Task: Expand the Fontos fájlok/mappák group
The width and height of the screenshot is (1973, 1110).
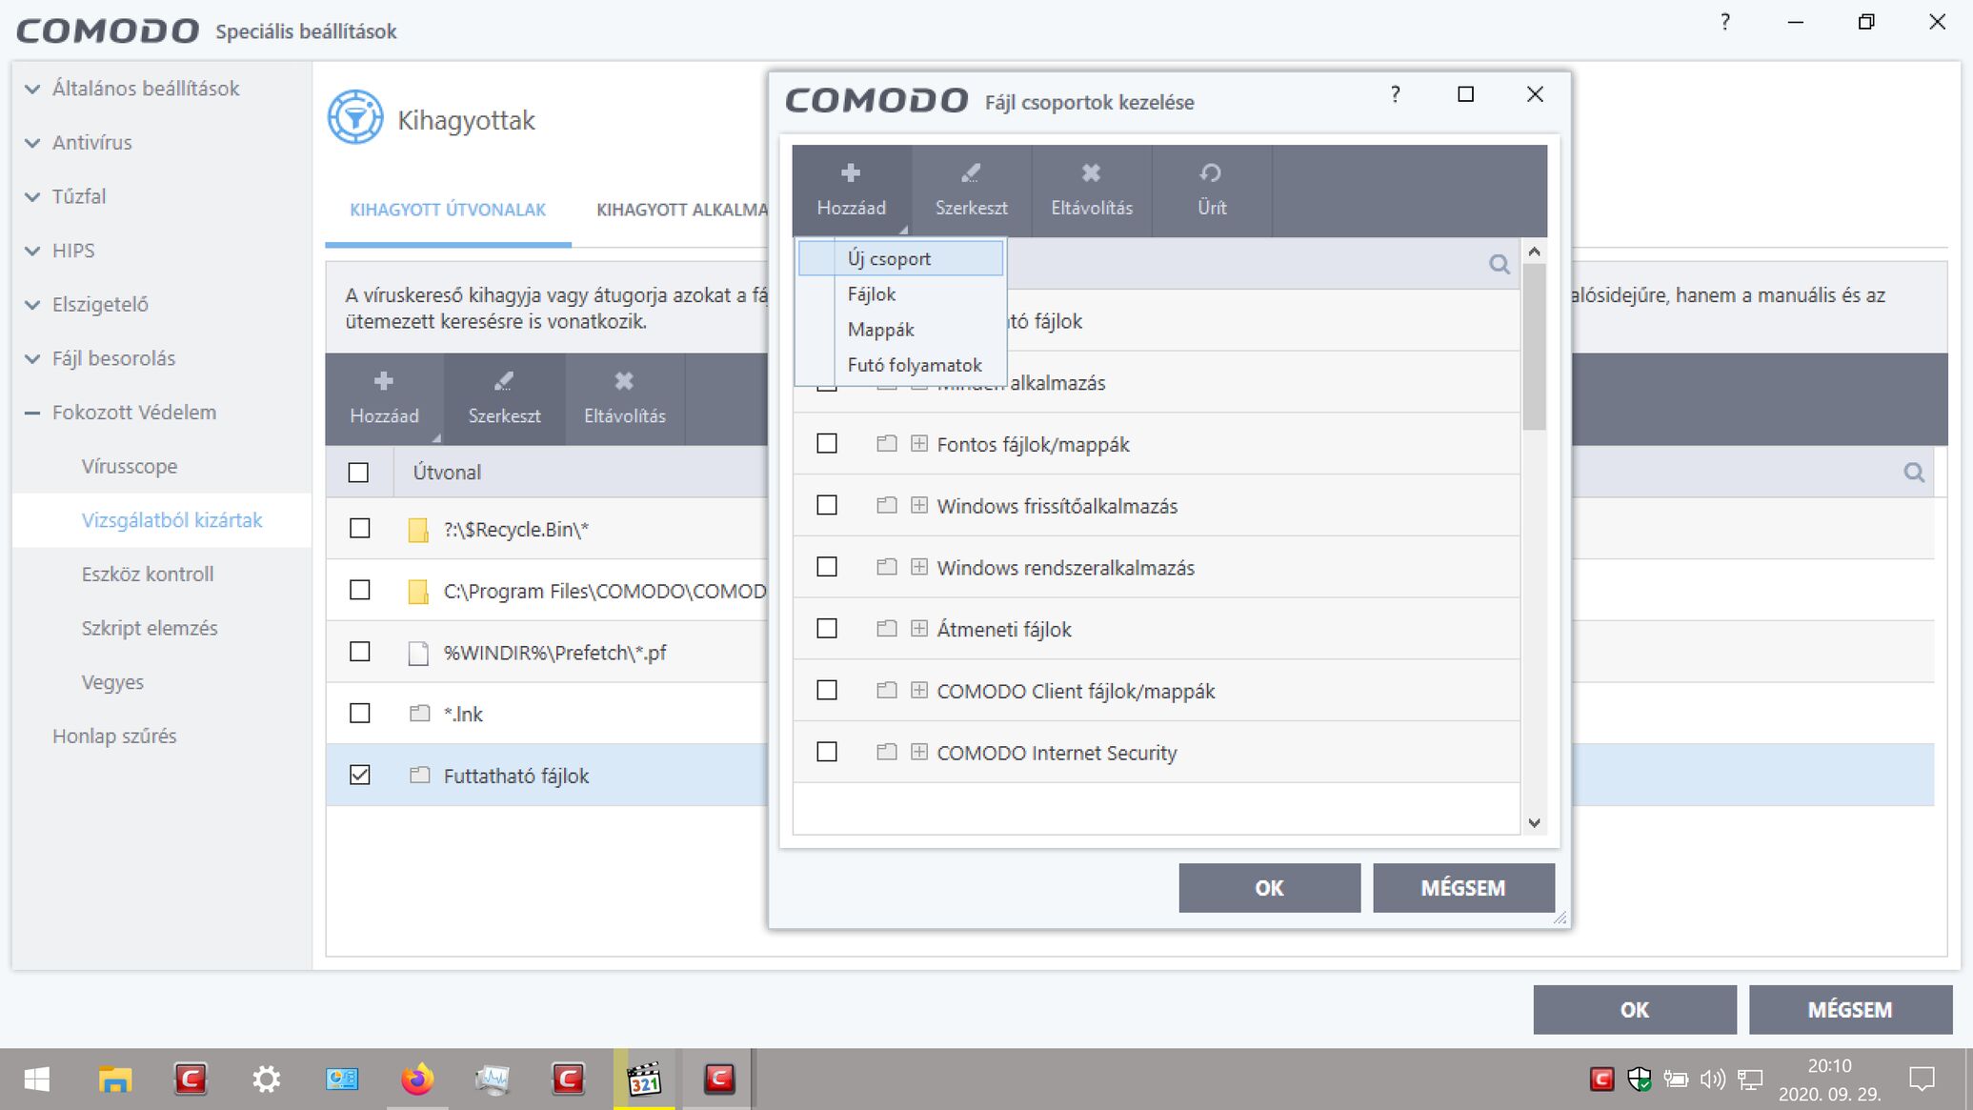Action: 919,444
